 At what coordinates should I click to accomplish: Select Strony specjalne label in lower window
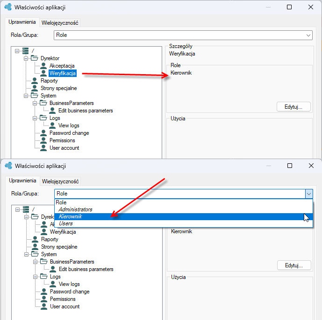click(x=59, y=247)
